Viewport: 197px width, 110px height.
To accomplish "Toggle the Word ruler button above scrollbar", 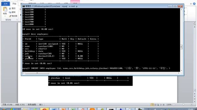I will pyautogui.click(x=195, y=24).
